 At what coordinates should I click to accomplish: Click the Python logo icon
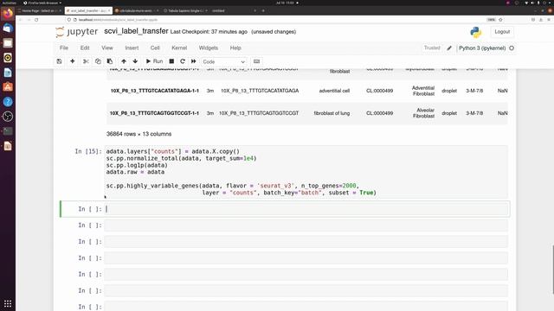(x=475, y=32)
